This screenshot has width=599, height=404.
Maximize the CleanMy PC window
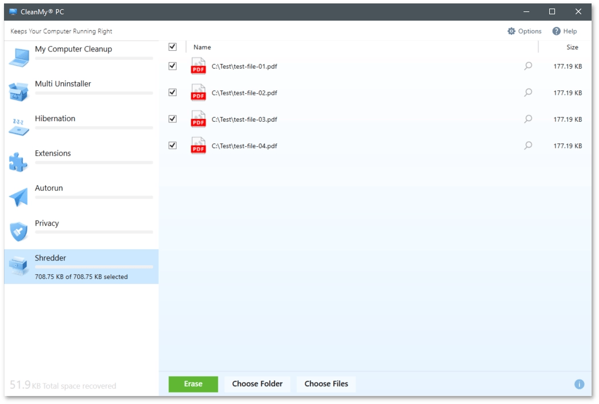coord(552,12)
